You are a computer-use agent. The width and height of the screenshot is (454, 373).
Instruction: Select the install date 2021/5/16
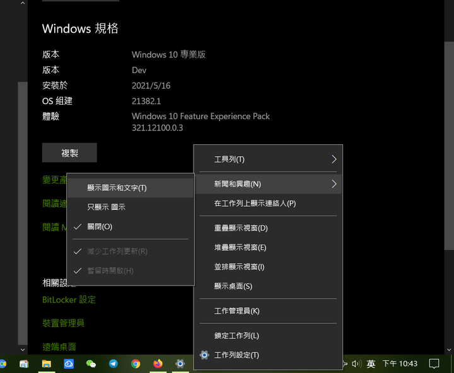(151, 86)
